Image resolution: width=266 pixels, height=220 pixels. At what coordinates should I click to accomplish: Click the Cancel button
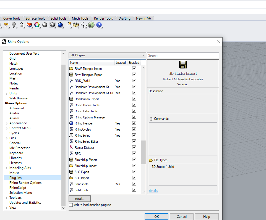(181, 217)
